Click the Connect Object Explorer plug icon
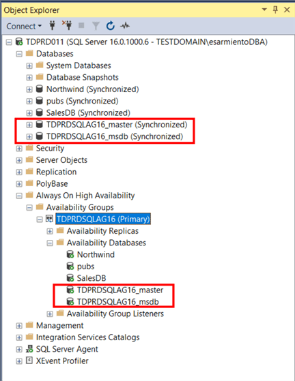This screenshot has height=381, width=295. pos(53,25)
